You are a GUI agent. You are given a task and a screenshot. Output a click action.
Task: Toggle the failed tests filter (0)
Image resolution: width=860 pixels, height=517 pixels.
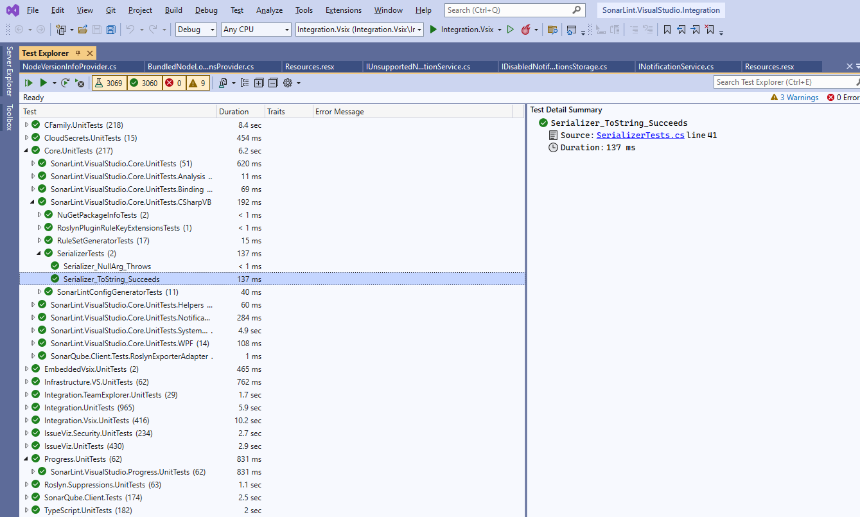tap(173, 82)
